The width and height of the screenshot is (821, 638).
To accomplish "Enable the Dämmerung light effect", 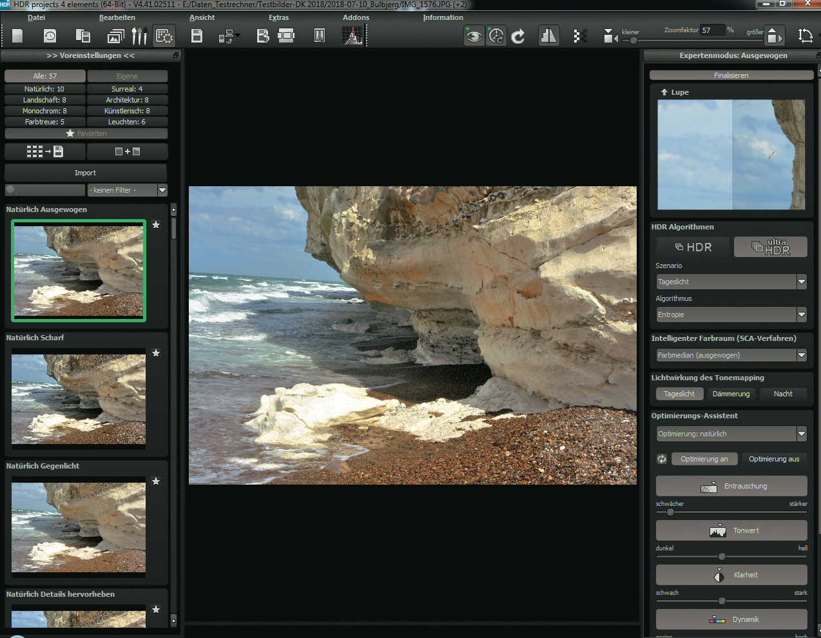I will (731, 394).
